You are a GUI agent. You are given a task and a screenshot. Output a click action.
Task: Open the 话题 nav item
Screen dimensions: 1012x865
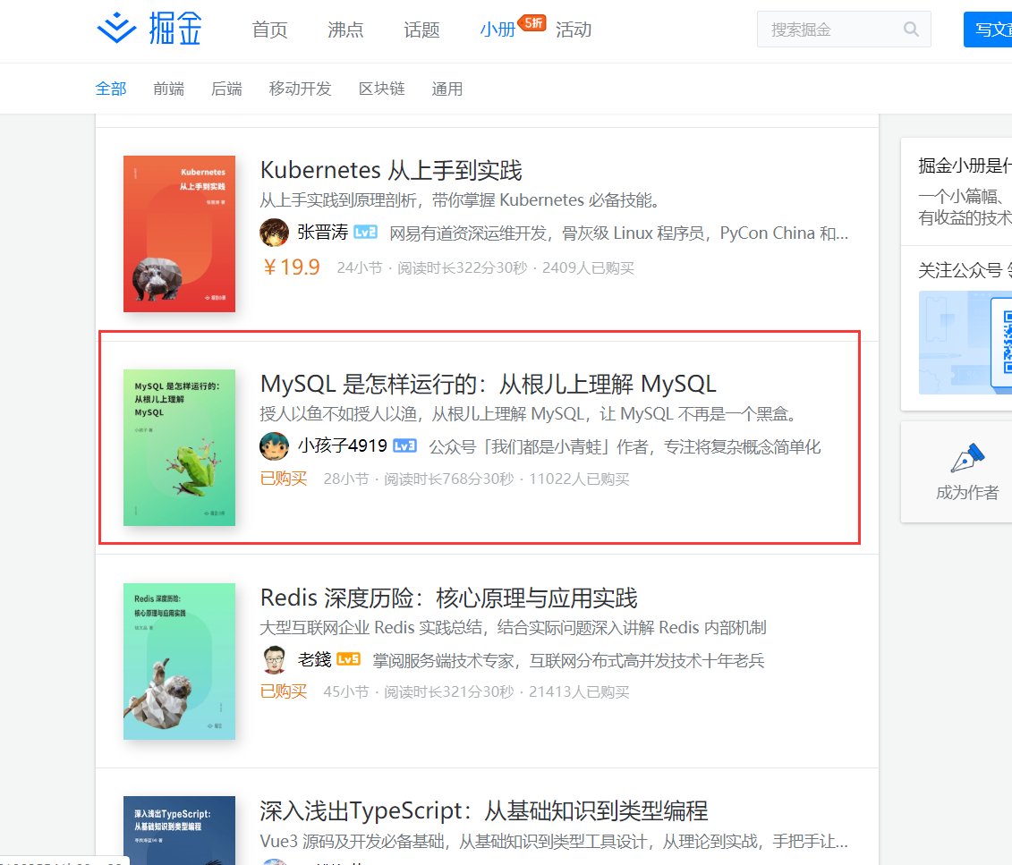pos(422,30)
